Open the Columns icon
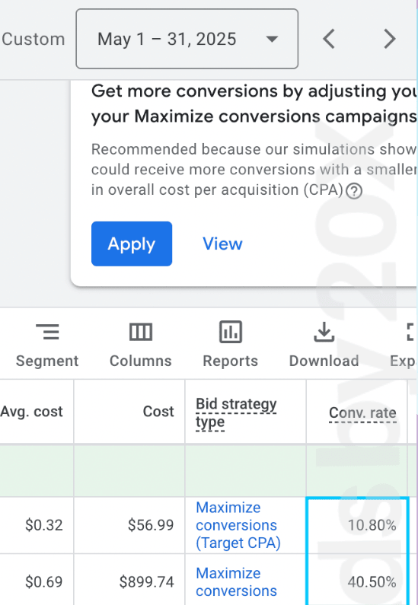This screenshot has height=605, width=418. pyautogui.click(x=141, y=332)
